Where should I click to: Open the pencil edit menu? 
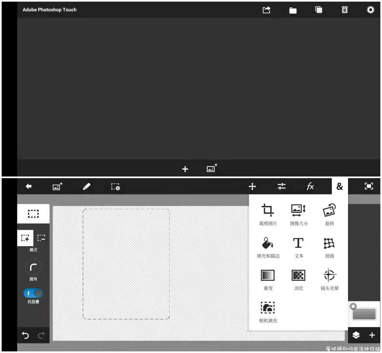tap(87, 187)
